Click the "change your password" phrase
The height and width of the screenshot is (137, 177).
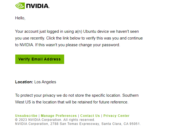tap(99, 45)
